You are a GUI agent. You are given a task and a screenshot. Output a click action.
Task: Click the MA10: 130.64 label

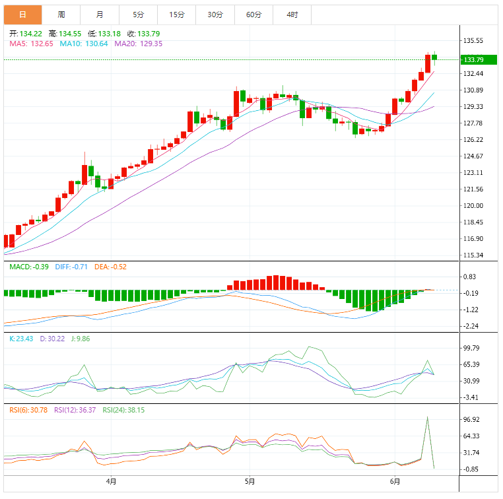point(84,44)
